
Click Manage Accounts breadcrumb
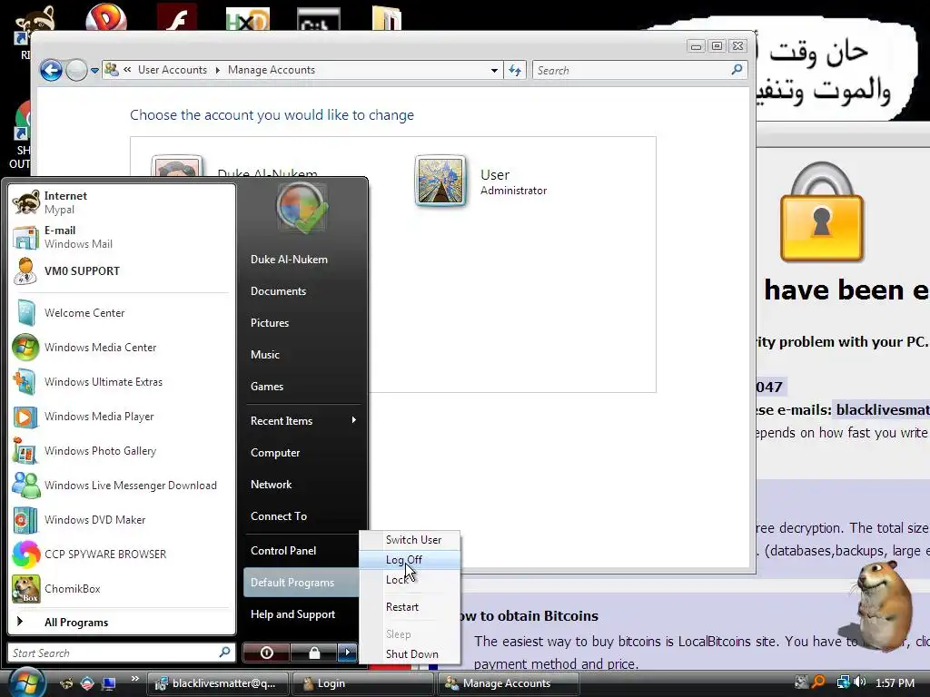tap(271, 70)
